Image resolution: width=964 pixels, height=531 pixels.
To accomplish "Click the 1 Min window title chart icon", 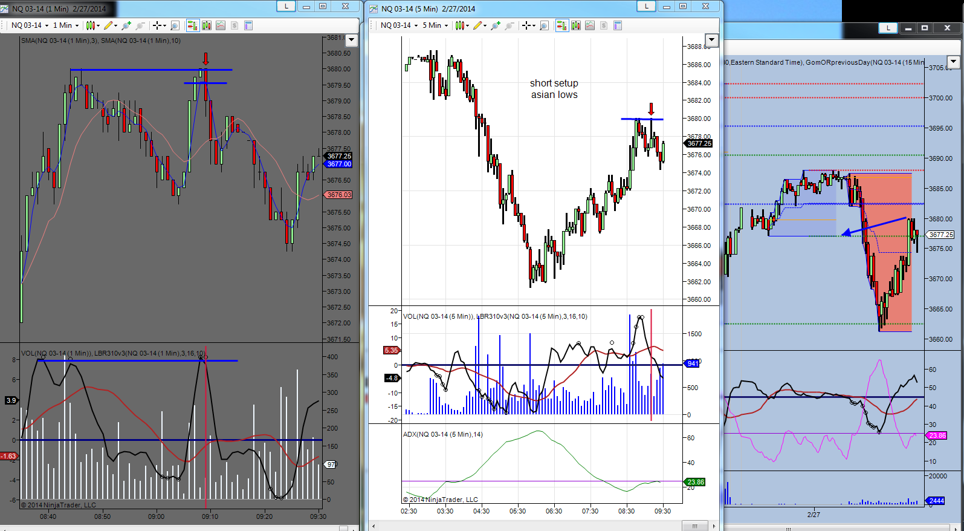I will [x=5, y=8].
